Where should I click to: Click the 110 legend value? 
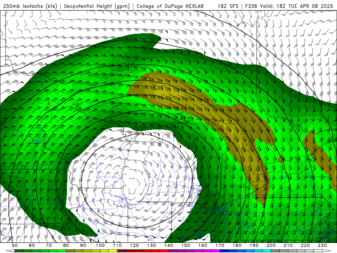pyautogui.click(x=118, y=245)
